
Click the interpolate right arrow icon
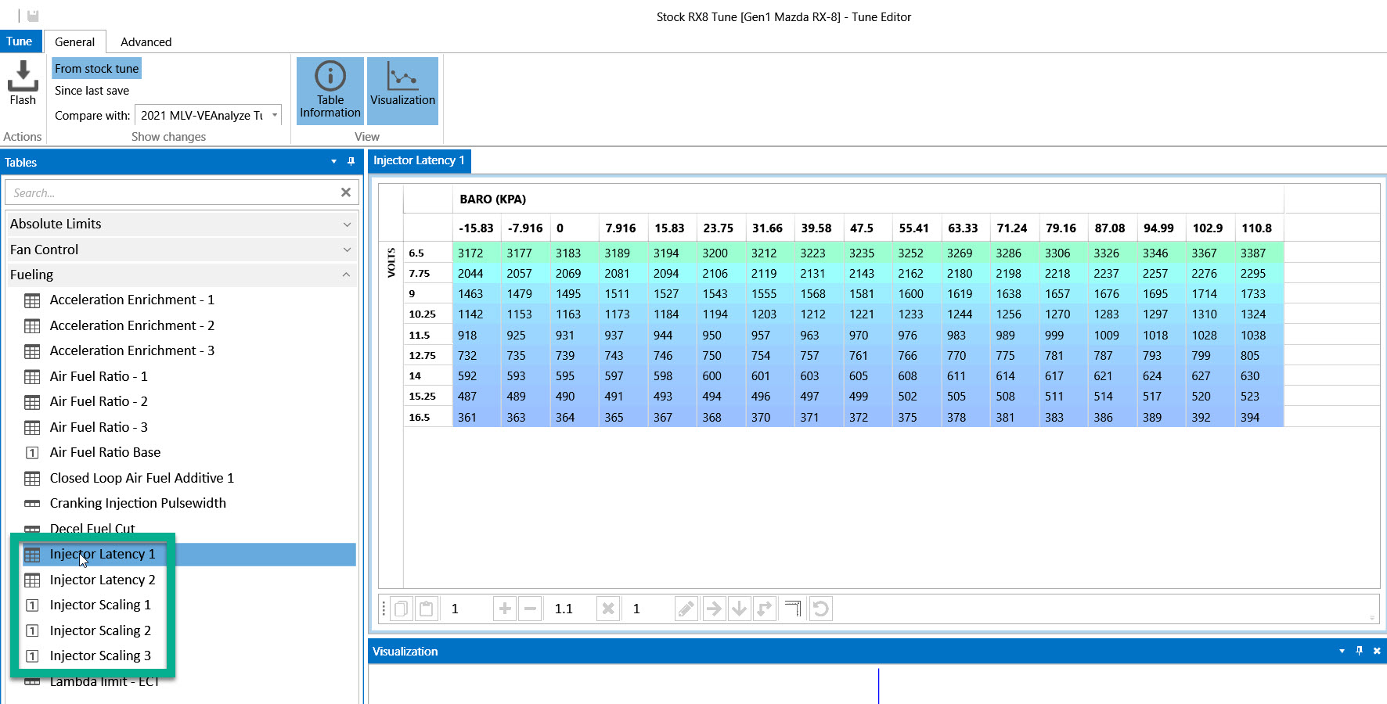tap(714, 609)
